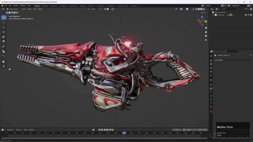Switch to wireframe viewport shading
The width and height of the screenshot is (253, 142).
tap(196, 9)
